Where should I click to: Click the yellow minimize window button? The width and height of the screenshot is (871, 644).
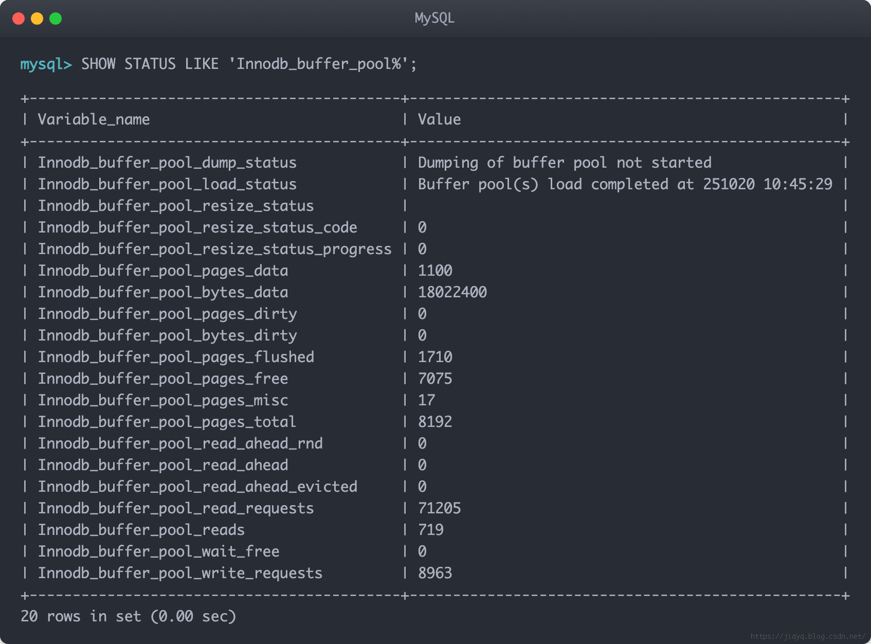click(37, 19)
